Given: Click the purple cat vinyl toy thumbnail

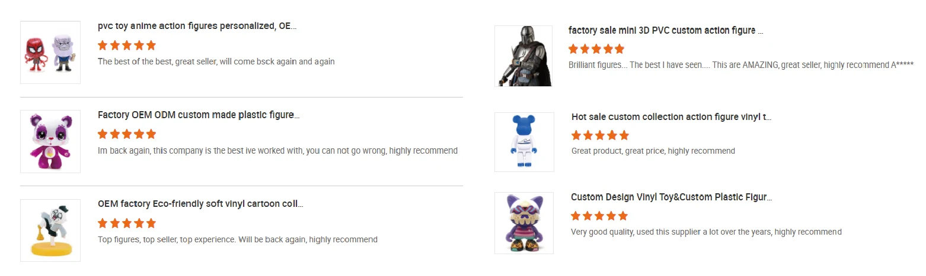Looking at the screenshot, I should (524, 223).
